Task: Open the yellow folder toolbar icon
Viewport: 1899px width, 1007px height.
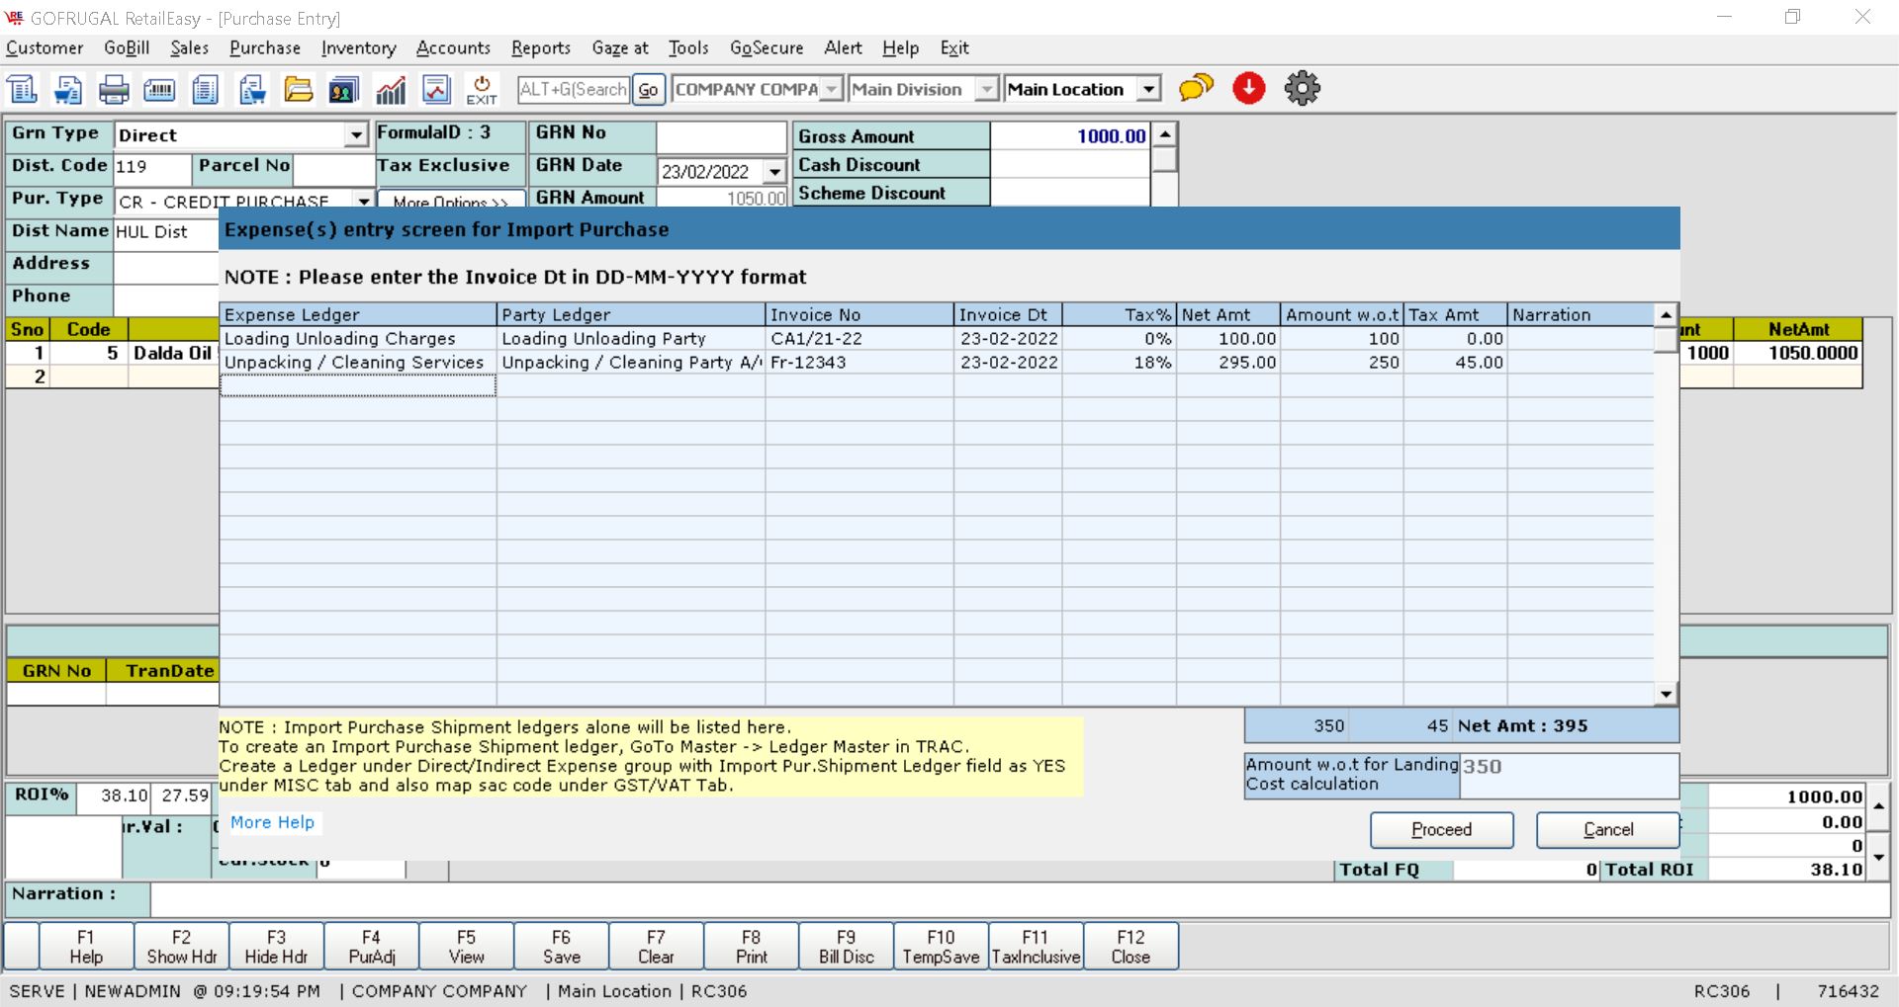Action: [298, 90]
